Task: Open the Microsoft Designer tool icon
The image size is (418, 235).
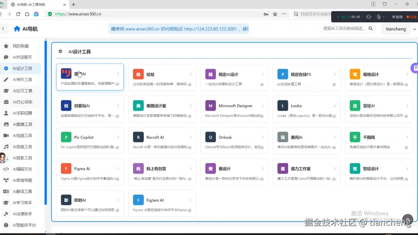Action: (x=210, y=105)
